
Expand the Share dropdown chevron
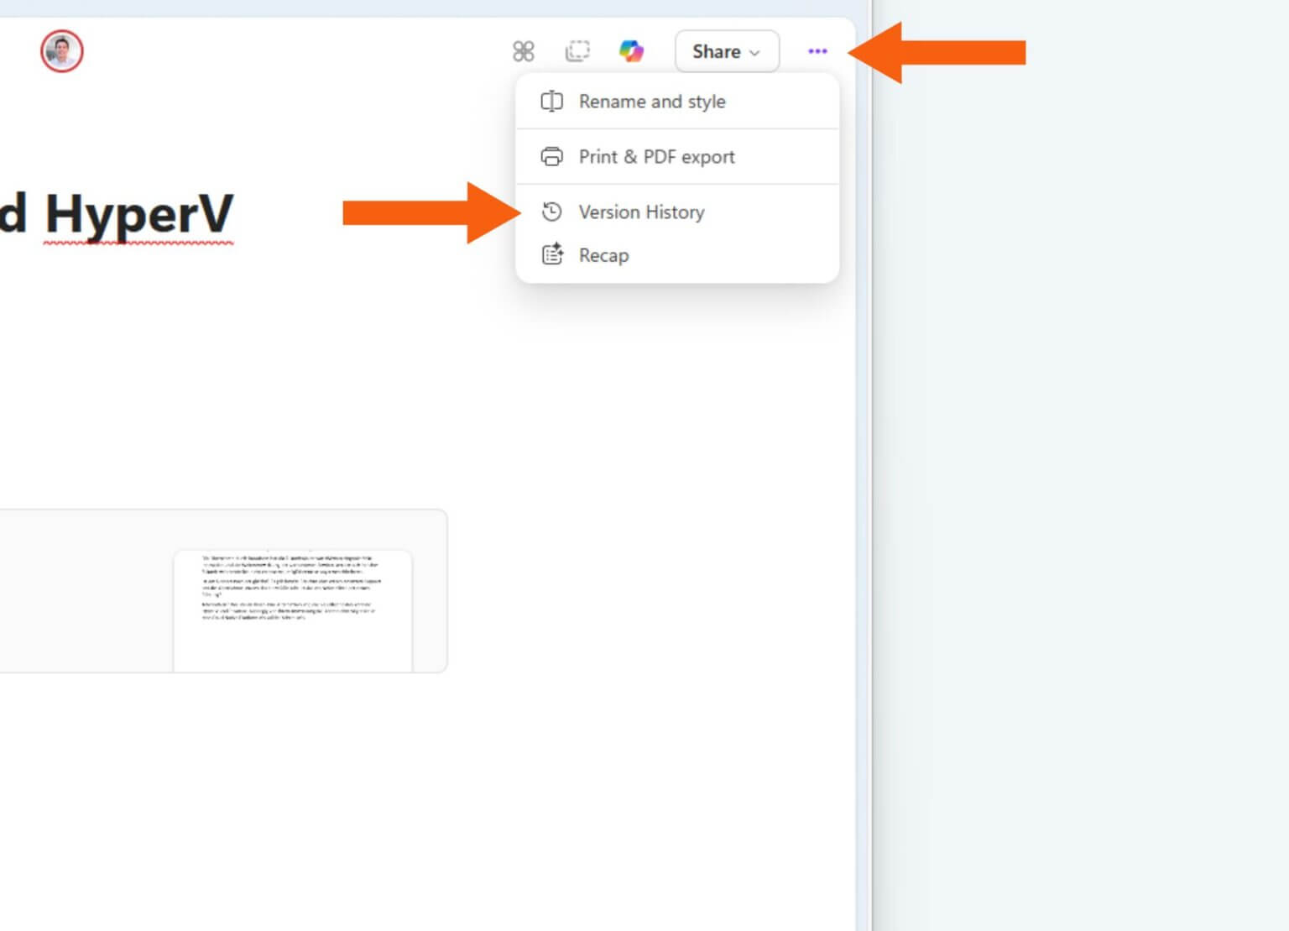(x=753, y=52)
